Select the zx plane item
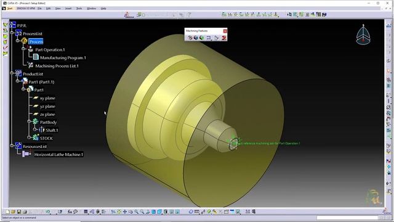 (x=47, y=114)
